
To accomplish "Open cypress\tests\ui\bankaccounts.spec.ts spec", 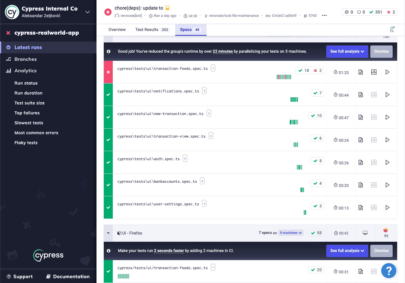I will pyautogui.click(x=157, y=182).
